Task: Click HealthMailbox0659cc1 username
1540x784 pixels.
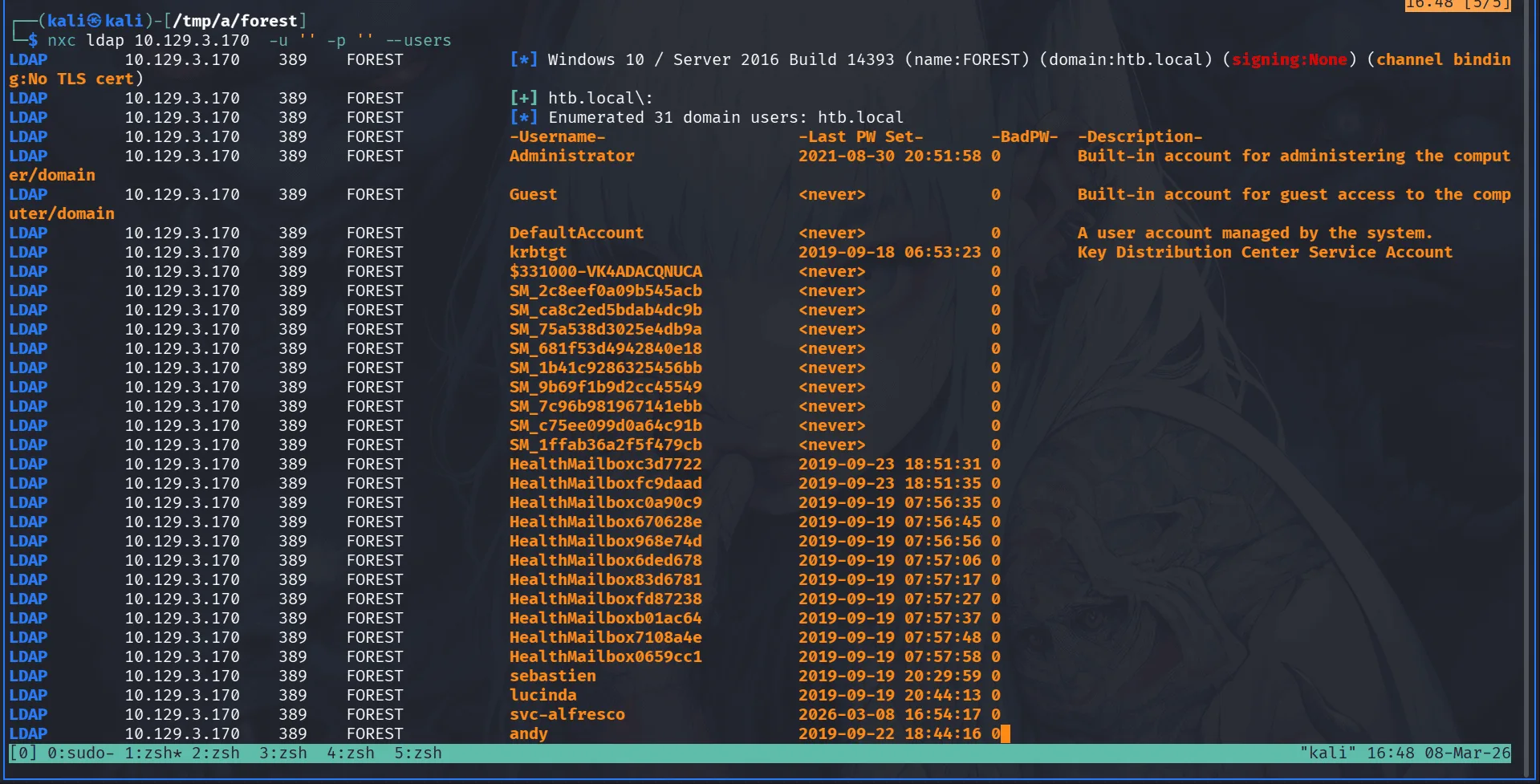Action: tap(605, 656)
